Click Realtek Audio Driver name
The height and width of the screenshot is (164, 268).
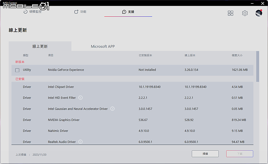click(x=62, y=142)
